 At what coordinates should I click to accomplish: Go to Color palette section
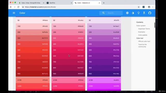coord(143,35)
